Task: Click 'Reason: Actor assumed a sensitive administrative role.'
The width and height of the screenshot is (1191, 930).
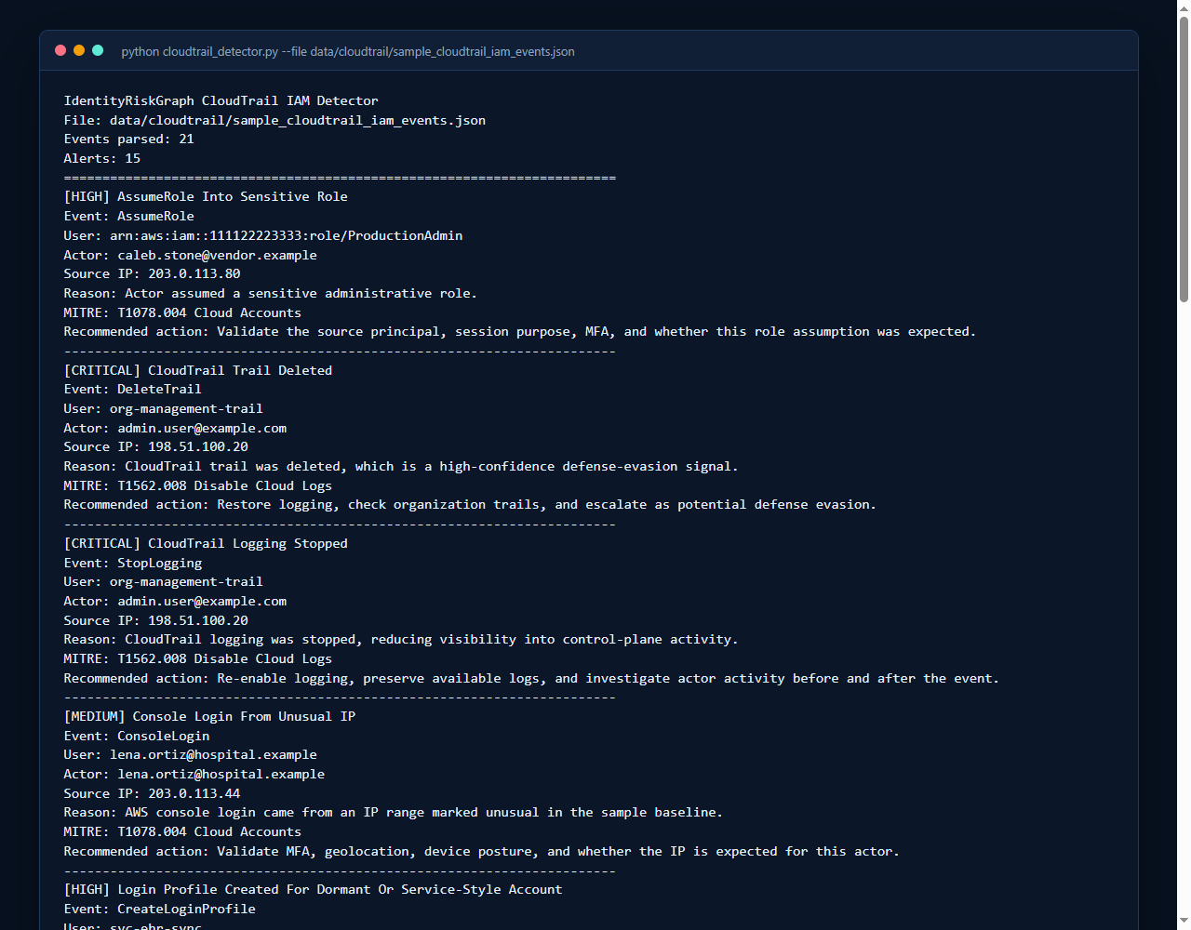Action: [271, 293]
